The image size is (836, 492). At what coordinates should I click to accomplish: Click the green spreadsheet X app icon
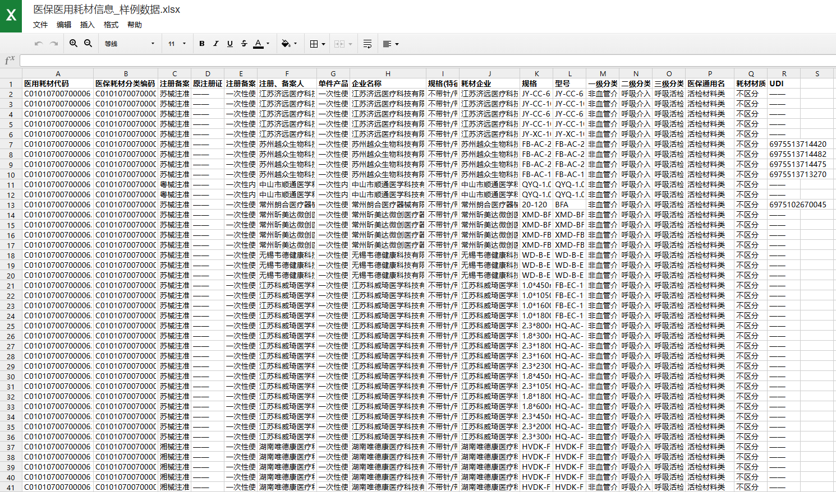point(11,16)
